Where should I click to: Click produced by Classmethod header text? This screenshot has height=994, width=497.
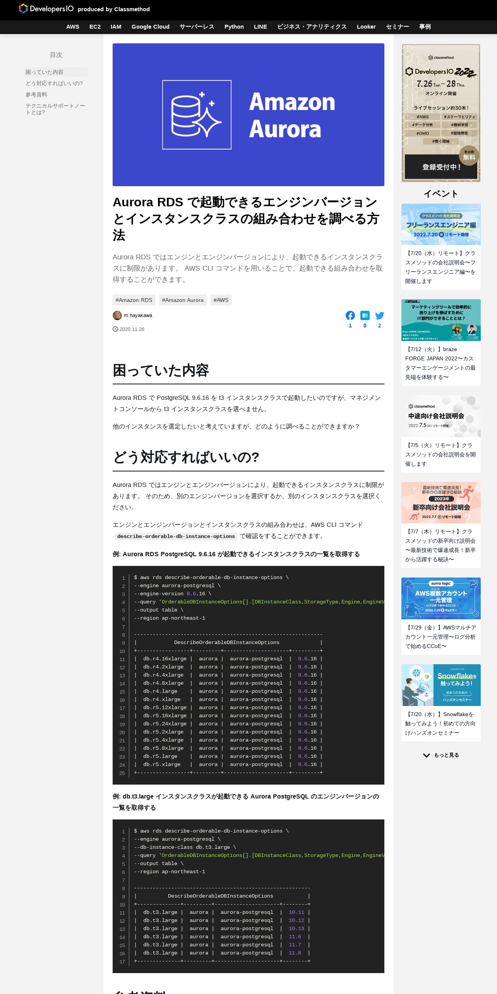[114, 9]
